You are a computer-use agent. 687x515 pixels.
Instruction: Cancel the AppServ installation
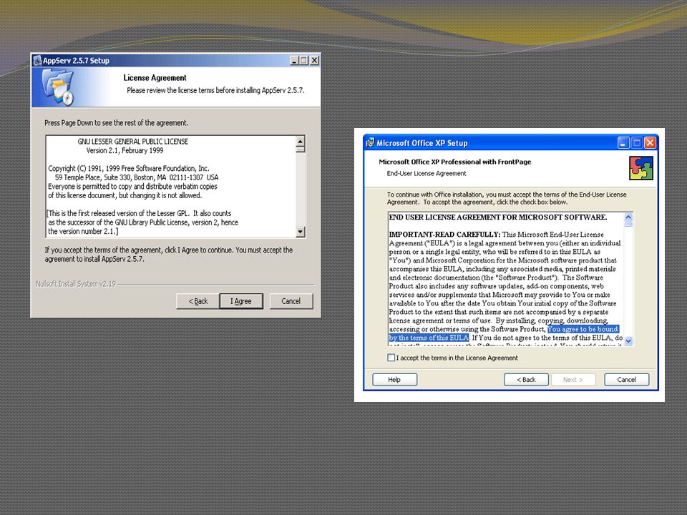tap(291, 301)
